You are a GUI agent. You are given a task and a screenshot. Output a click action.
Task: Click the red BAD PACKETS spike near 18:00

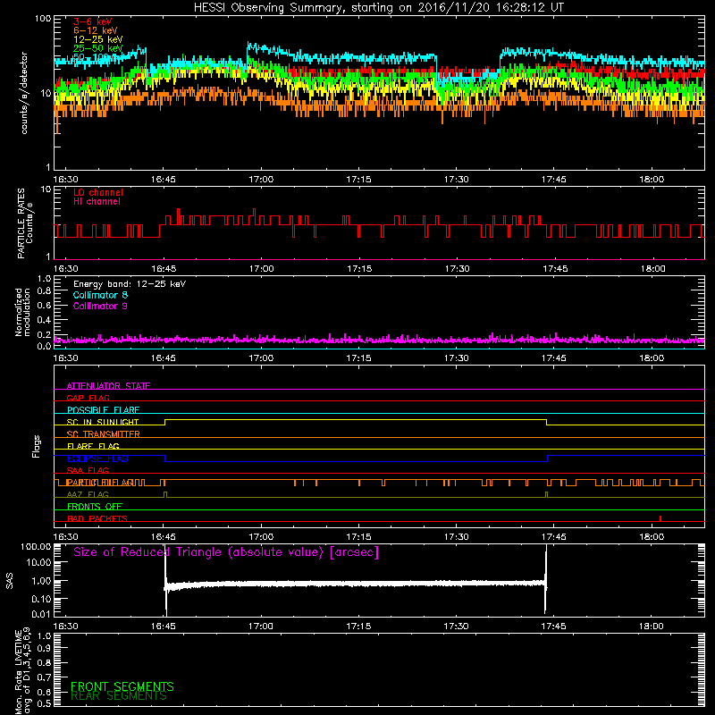click(x=660, y=518)
